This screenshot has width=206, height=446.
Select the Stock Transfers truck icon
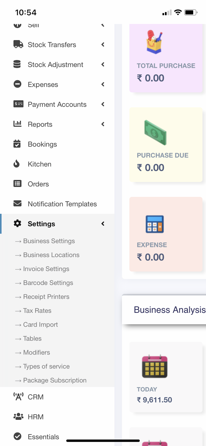point(18,45)
